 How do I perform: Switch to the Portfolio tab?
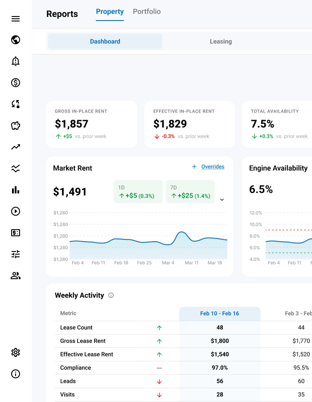click(x=147, y=12)
